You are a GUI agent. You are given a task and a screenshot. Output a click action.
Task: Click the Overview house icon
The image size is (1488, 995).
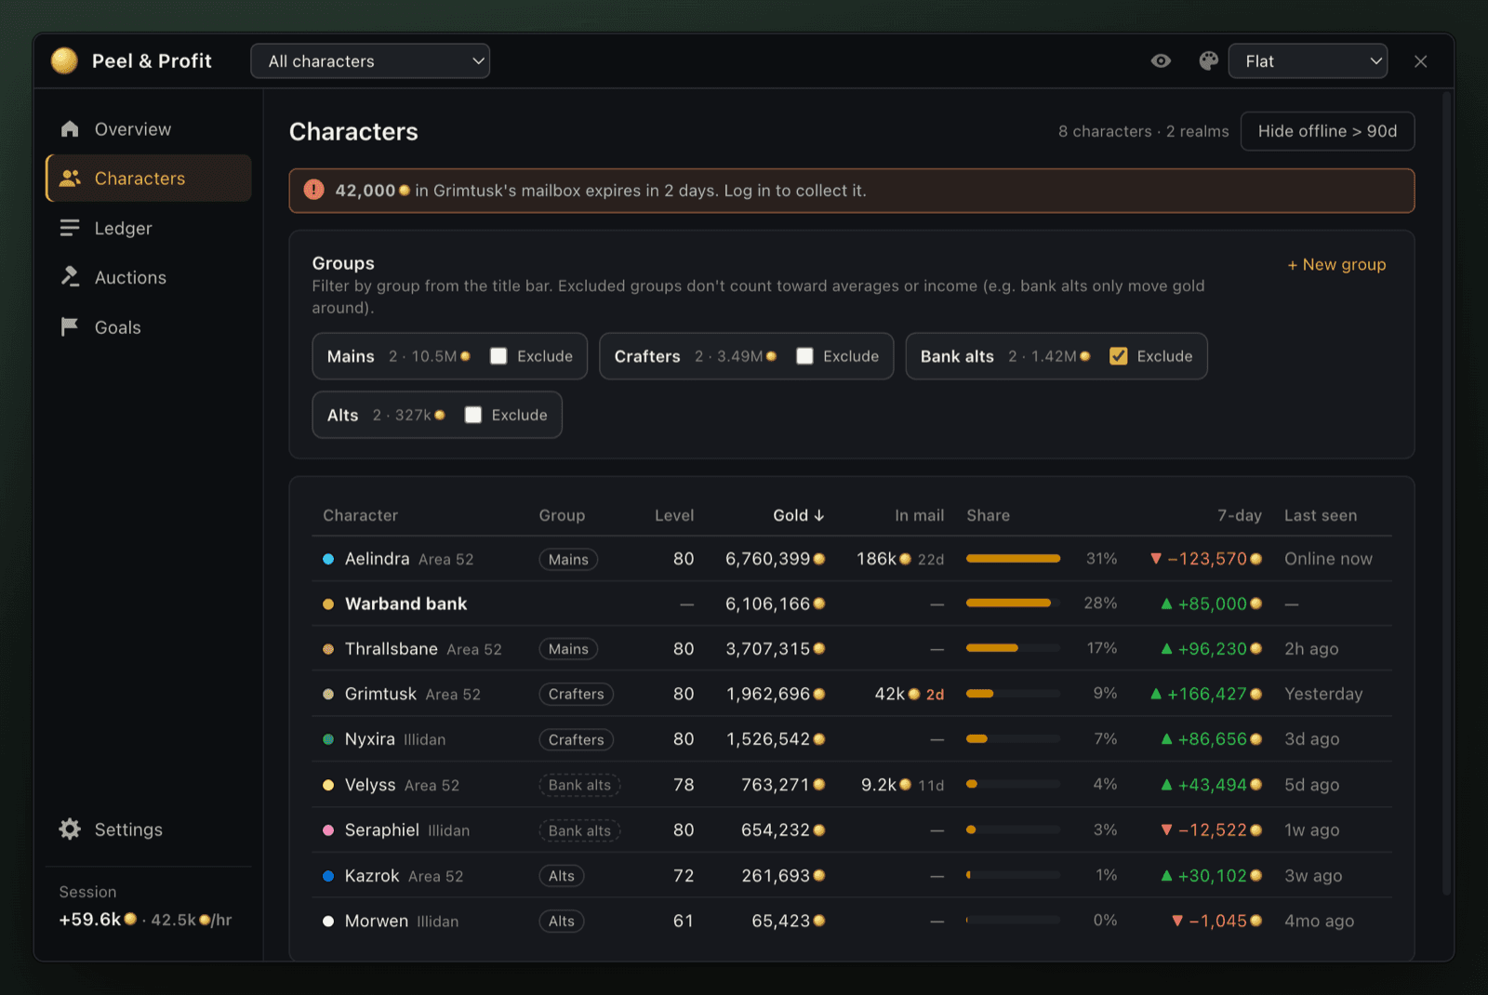pos(70,129)
